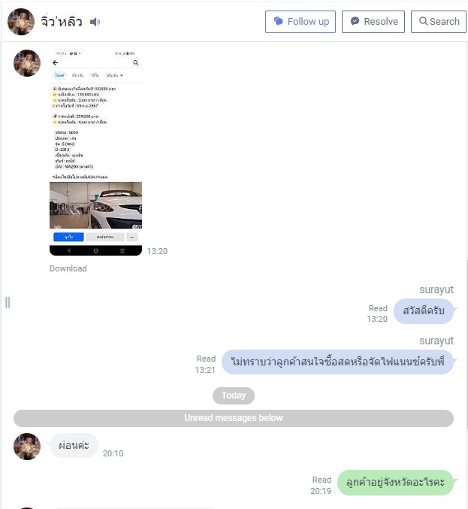Select the สวัสดีครับ message bubble

click(423, 311)
